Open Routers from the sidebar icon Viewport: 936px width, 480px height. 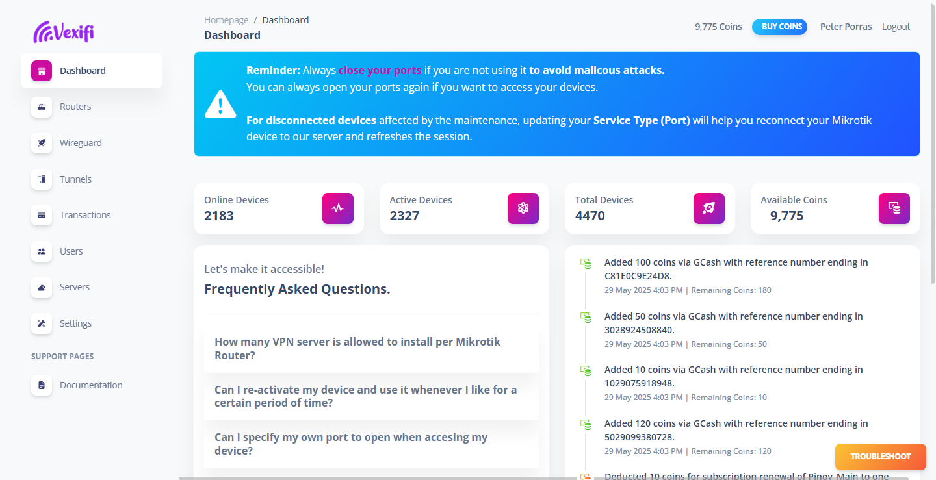coord(42,107)
